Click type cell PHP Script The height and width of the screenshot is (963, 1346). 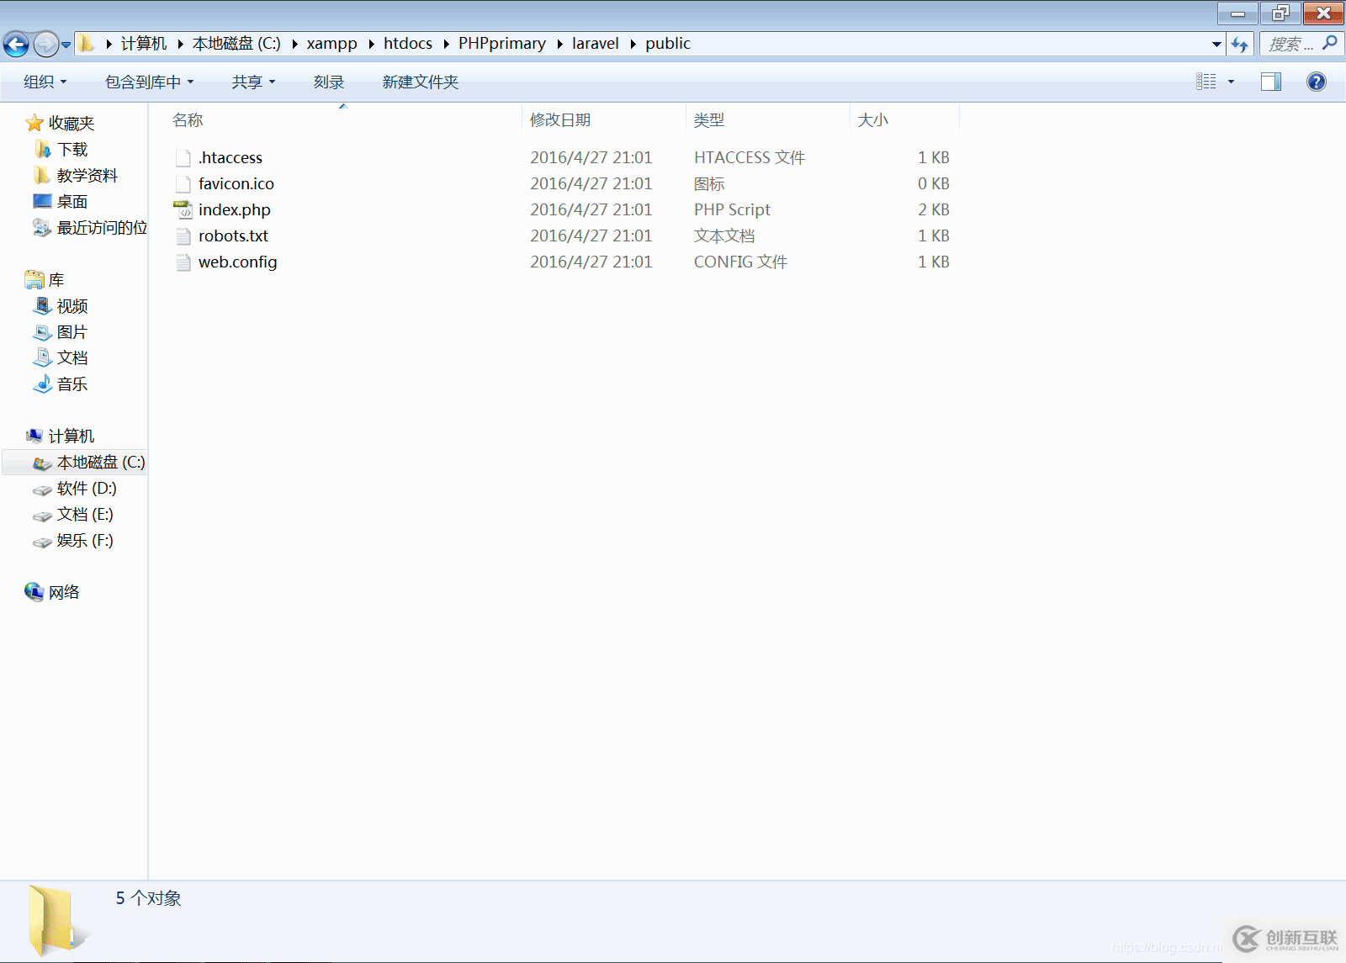coord(732,209)
